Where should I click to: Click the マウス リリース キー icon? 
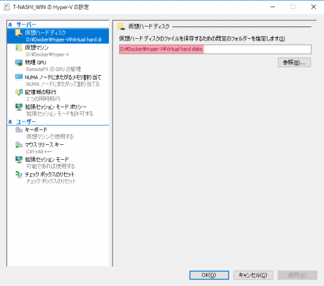(x=19, y=145)
